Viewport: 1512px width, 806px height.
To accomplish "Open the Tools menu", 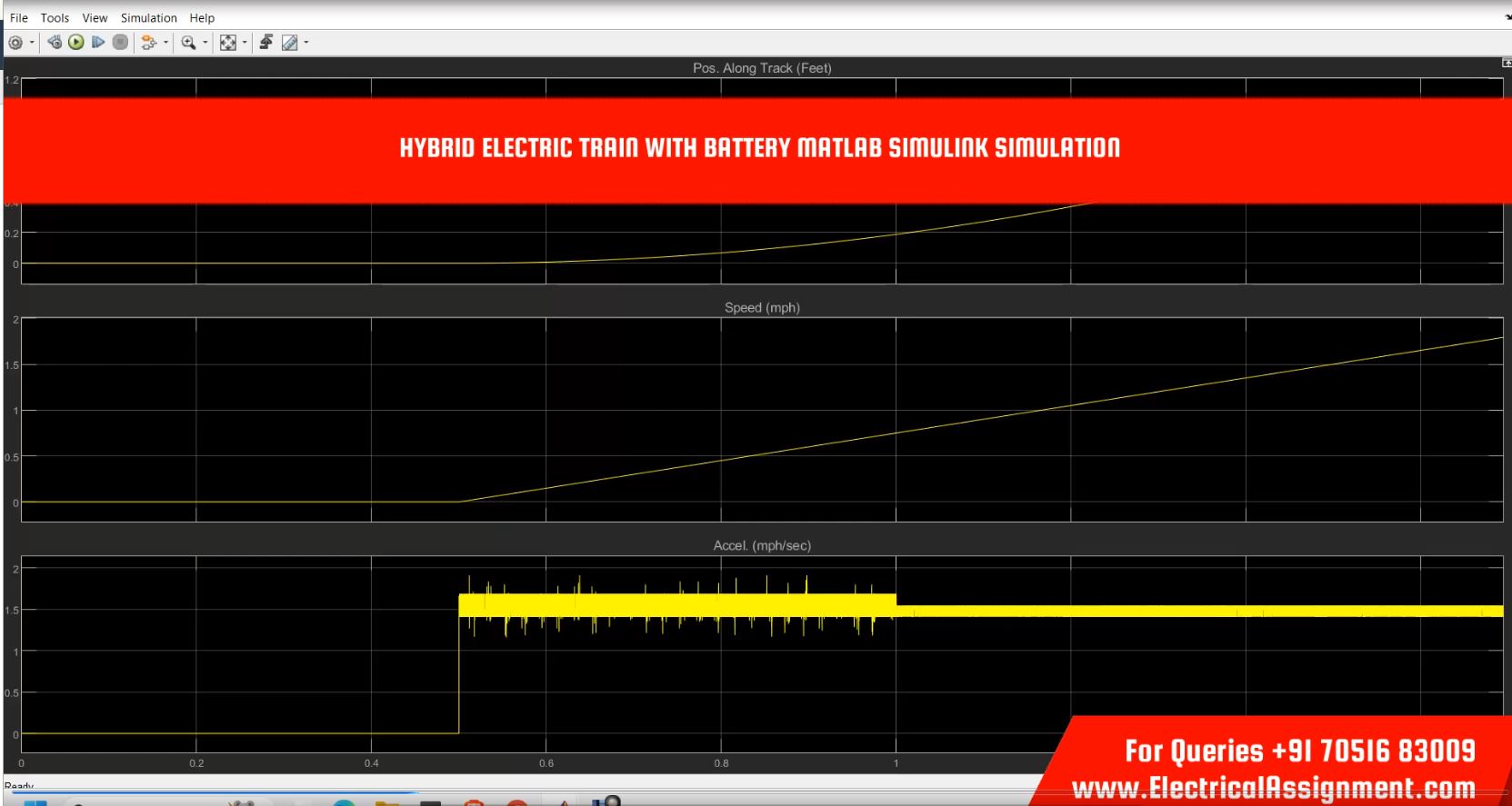I will click(x=55, y=18).
